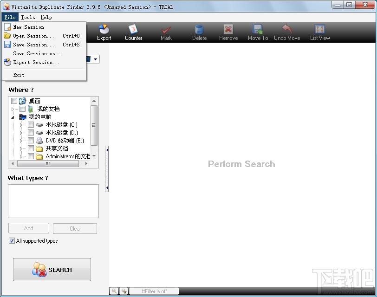The height and width of the screenshot is (297, 377).
Task: Click the Administrator documents folder icon
Action: (39, 156)
